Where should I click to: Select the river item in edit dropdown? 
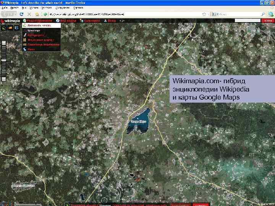pyautogui.click(x=42, y=49)
